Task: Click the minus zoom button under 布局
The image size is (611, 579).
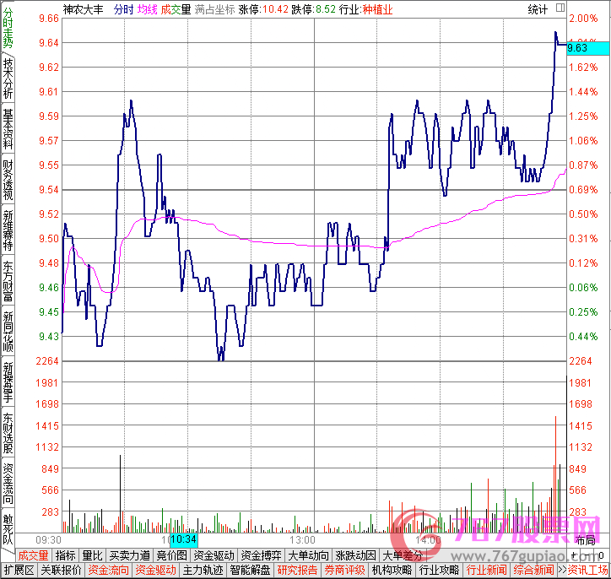Action: click(587, 555)
